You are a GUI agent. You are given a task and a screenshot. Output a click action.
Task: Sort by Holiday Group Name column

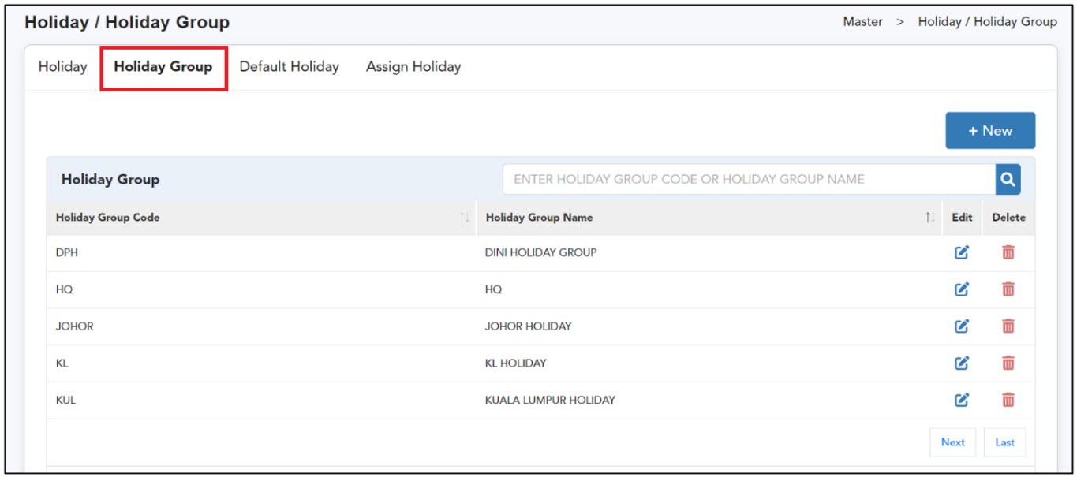pyautogui.click(x=929, y=218)
